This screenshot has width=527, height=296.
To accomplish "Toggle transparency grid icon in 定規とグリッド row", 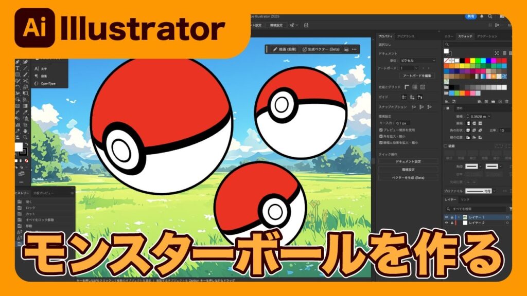I will pos(423,87).
